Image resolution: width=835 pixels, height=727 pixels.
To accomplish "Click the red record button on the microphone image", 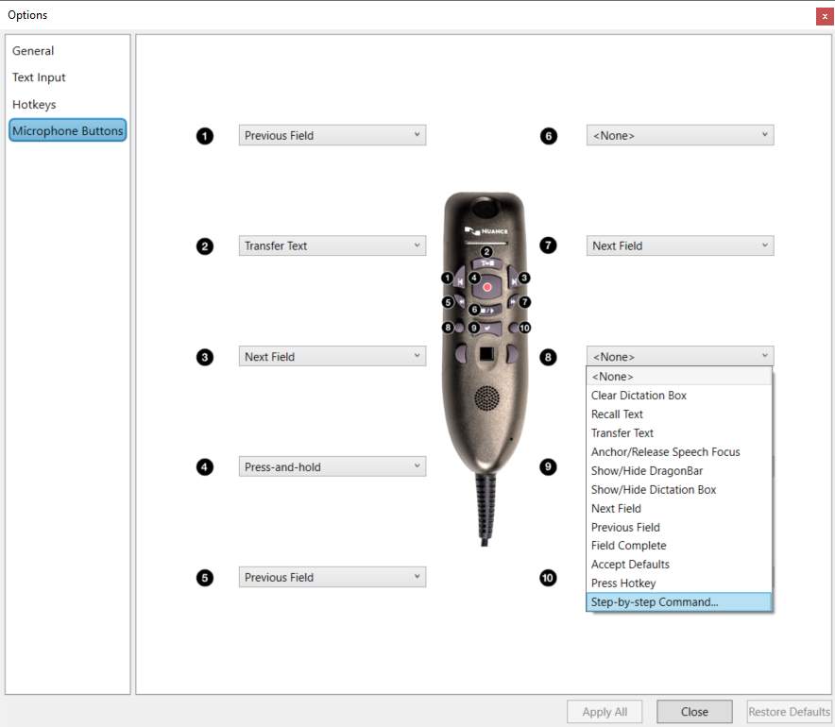I will (x=485, y=285).
